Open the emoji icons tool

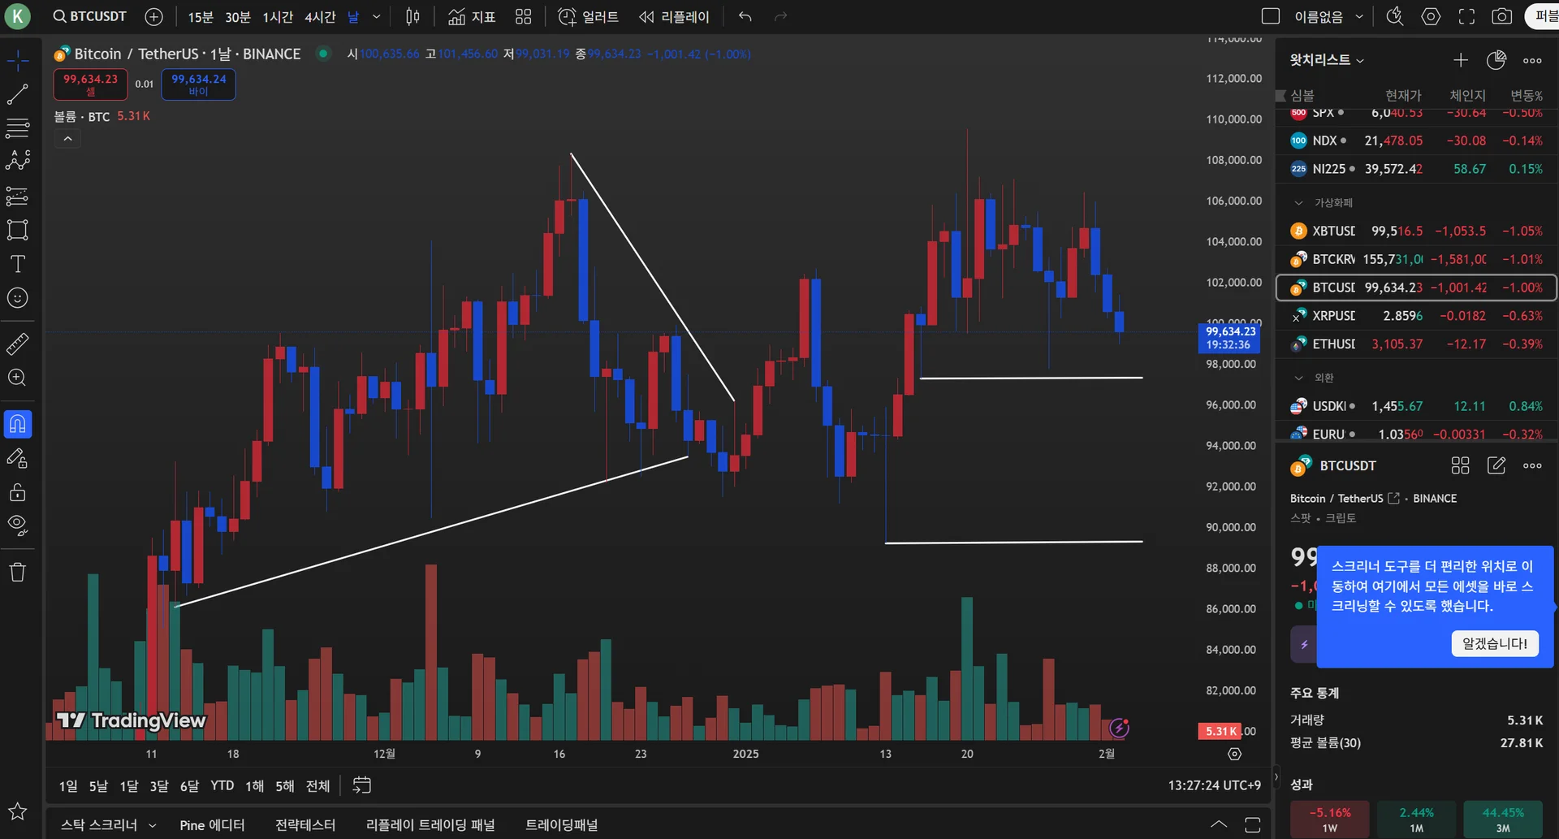pos(18,298)
